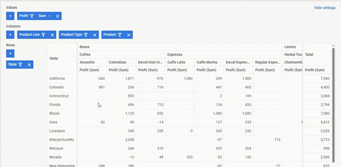The height and width of the screenshot is (167, 341).
Task: Add a new field to Values
Action: coord(10,16)
